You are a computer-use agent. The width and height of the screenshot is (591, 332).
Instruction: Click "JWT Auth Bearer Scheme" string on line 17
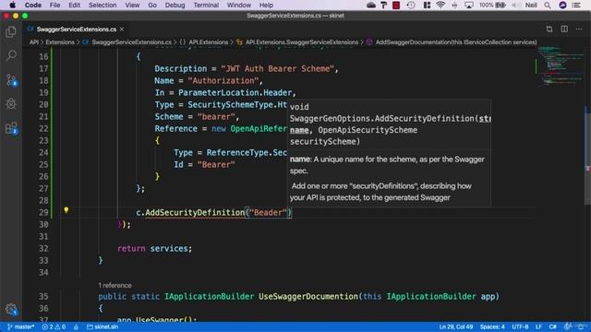277,68
